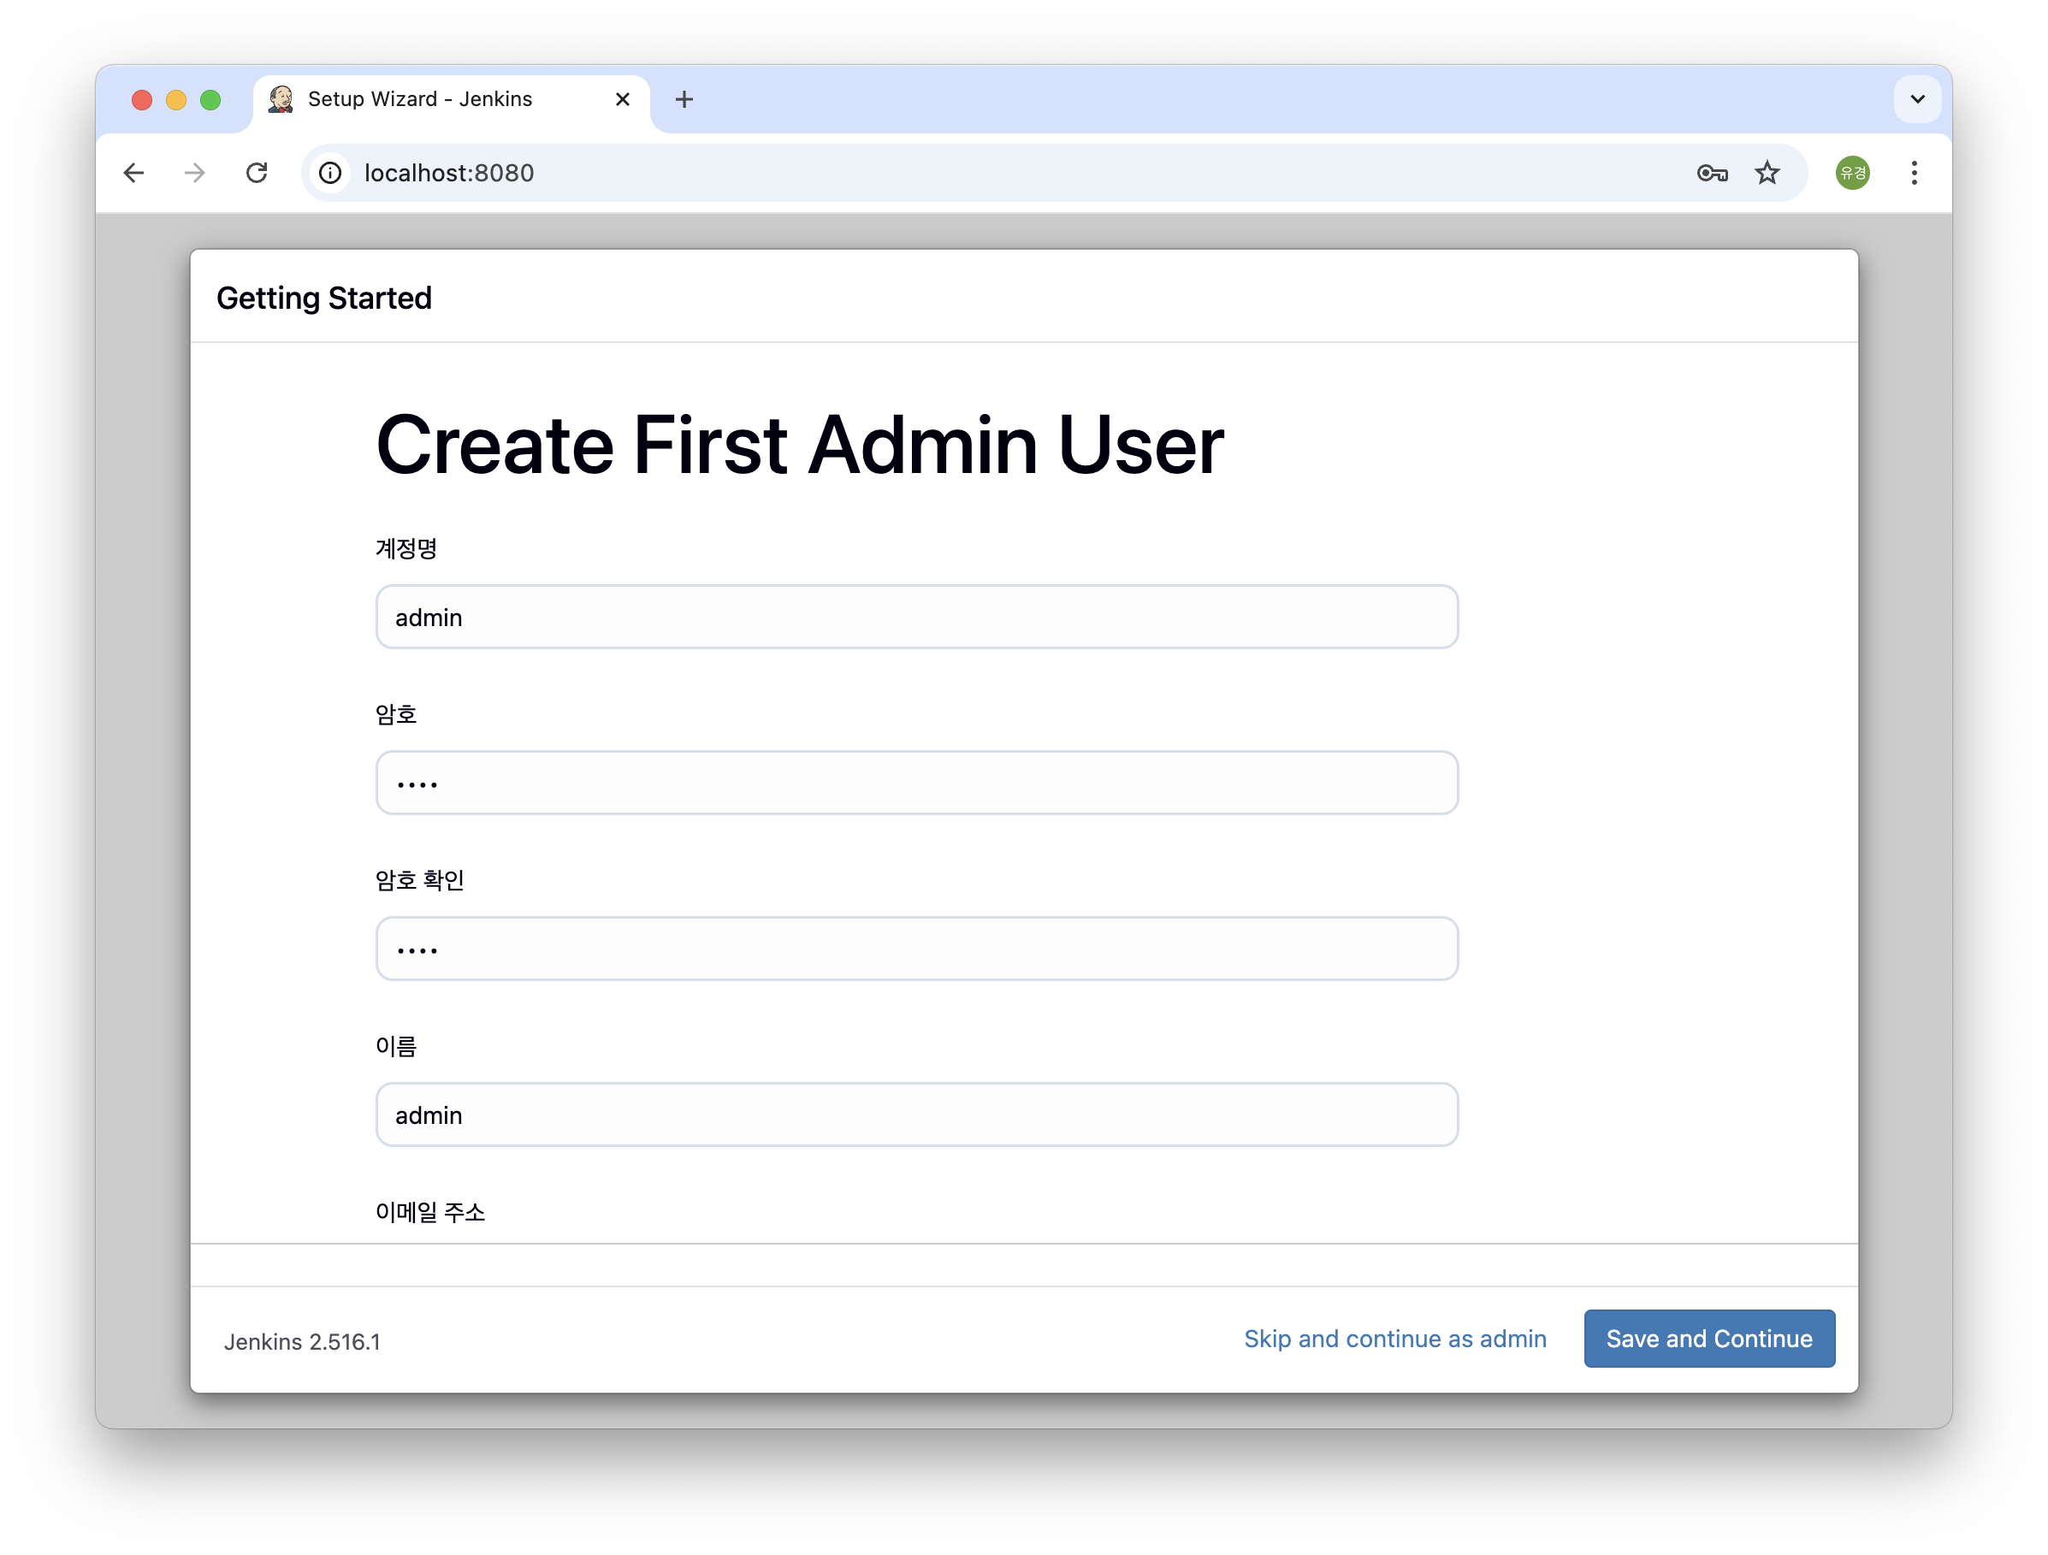This screenshot has width=2048, height=1555.
Task: Expand the tab search chevron
Action: click(x=1916, y=100)
